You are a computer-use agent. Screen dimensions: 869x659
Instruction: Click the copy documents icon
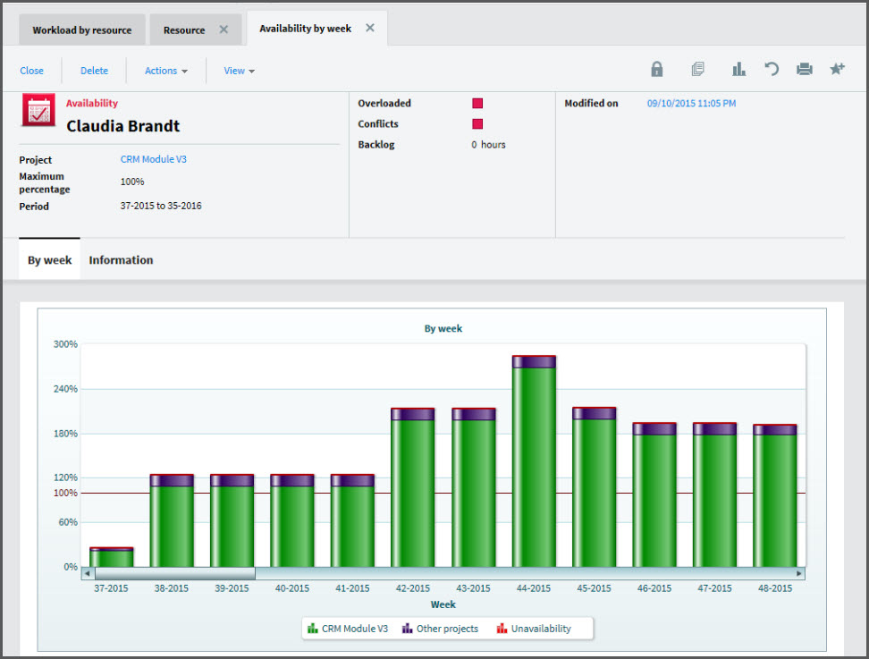[x=697, y=69]
